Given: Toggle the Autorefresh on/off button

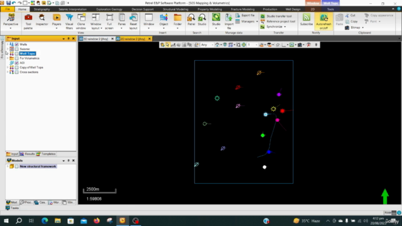Looking at the screenshot, I should point(323,21).
